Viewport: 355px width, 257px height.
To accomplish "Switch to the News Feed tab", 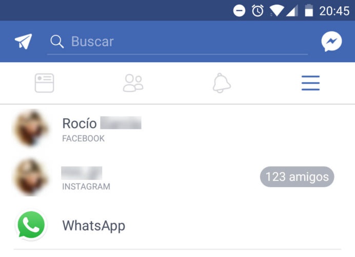I will 44,83.
